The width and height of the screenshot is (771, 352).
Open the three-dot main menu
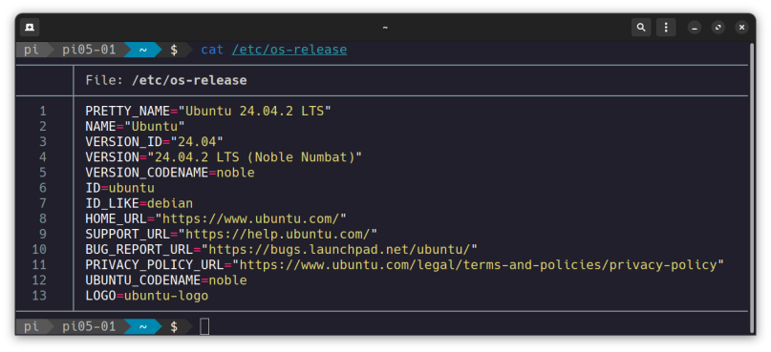(666, 27)
